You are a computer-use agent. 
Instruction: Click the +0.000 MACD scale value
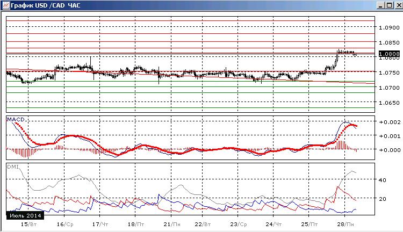(390, 150)
